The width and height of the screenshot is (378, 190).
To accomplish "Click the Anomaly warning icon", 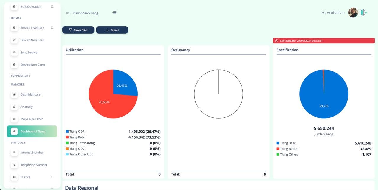I will click(14, 107).
